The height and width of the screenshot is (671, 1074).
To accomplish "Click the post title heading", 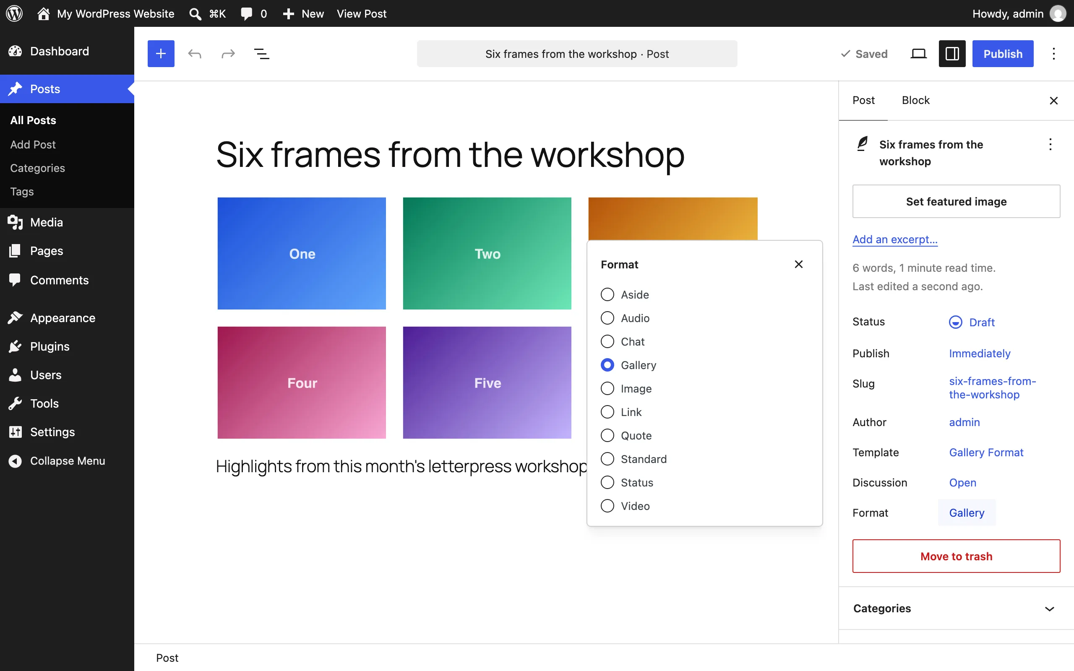I will [x=450, y=155].
